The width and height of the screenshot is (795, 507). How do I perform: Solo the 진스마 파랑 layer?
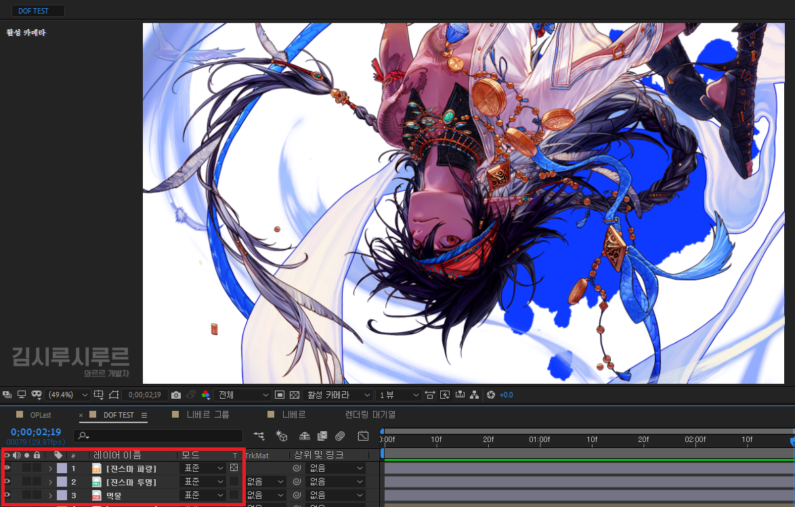(x=27, y=468)
